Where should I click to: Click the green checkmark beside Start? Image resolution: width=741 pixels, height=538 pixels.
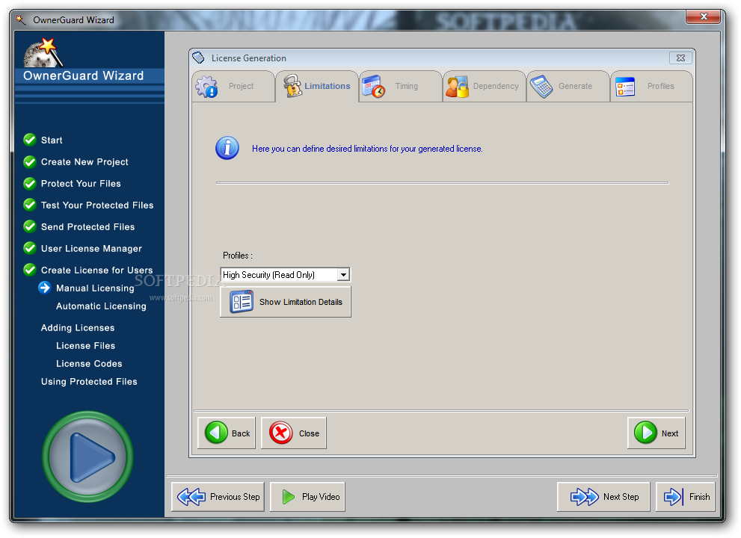coord(30,140)
